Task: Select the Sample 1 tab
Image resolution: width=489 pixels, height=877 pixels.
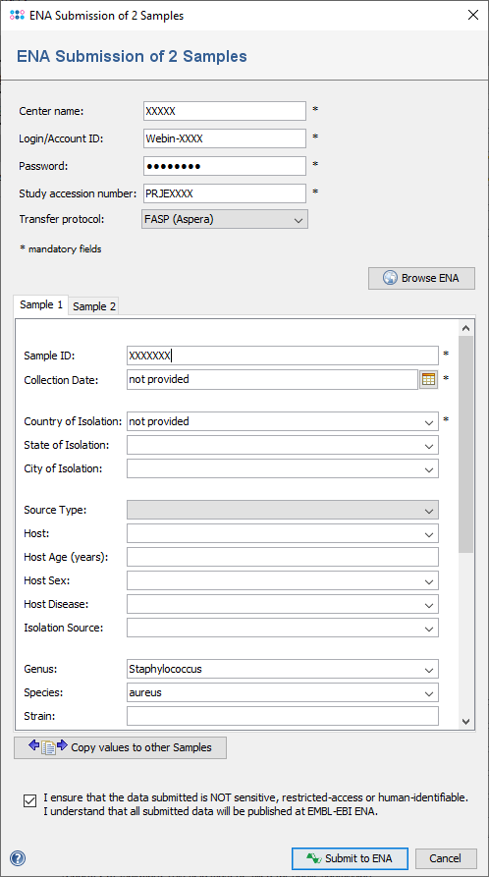Action: (41, 304)
